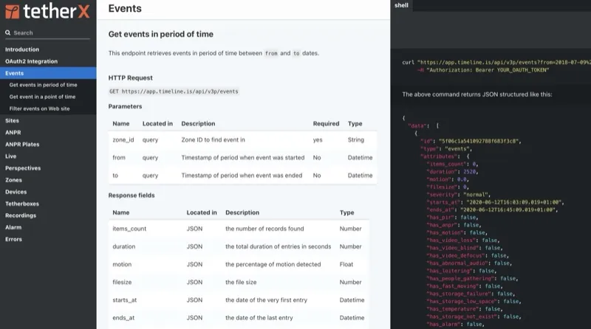This screenshot has height=329, width=591.
Task: Click the HTTP Request subheading
Action: pyautogui.click(x=131, y=78)
